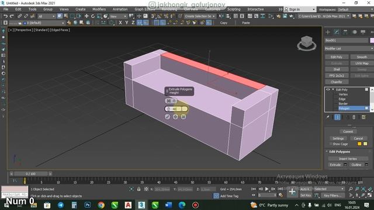Click the Align tool icon
The height and width of the screenshot is (210, 374).
(228, 16)
